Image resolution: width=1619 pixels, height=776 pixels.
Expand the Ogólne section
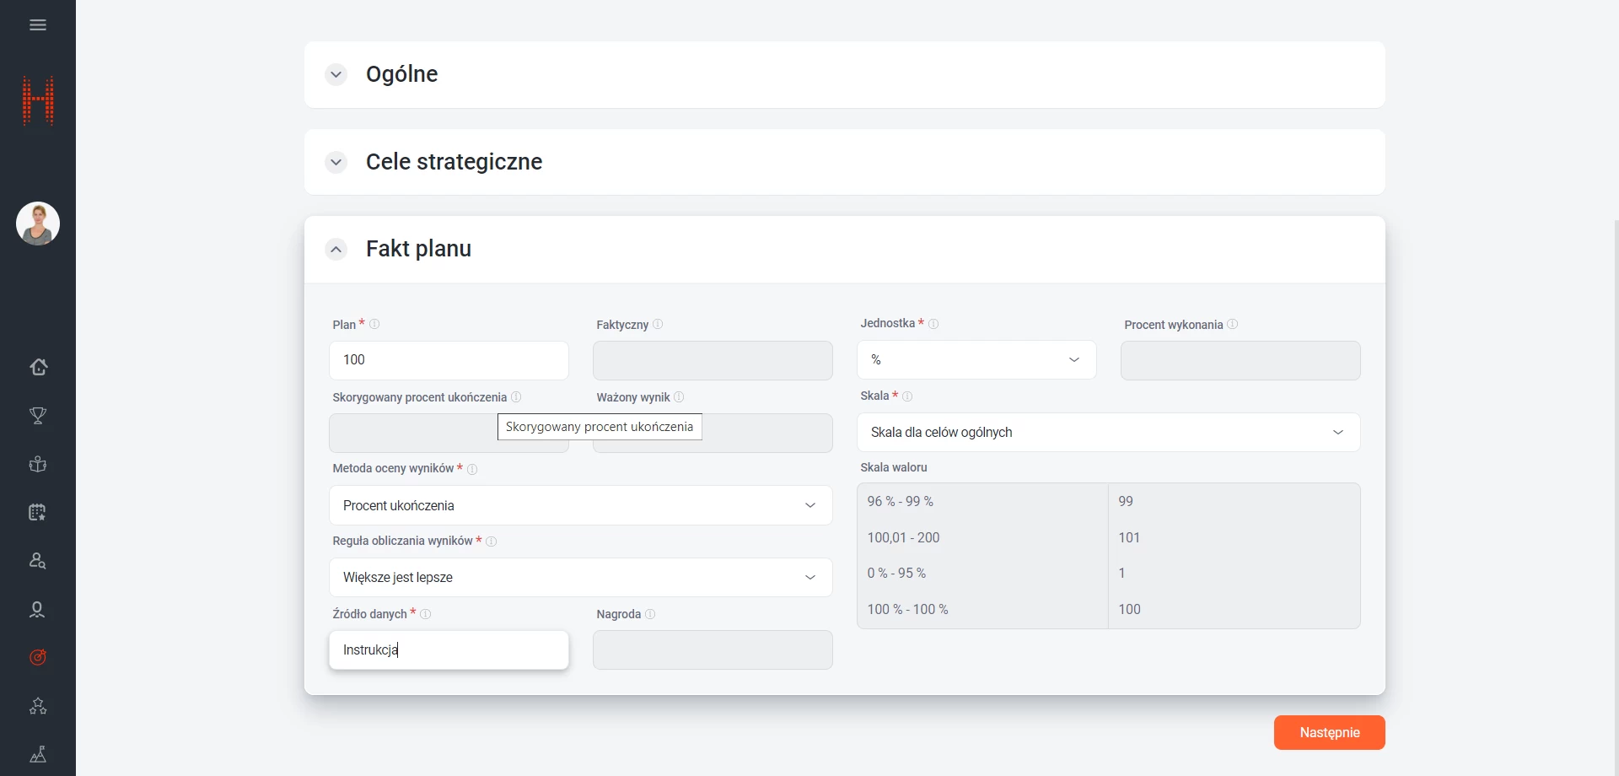point(336,74)
